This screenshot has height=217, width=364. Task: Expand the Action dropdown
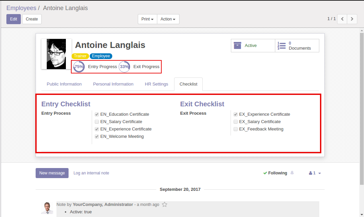point(168,19)
